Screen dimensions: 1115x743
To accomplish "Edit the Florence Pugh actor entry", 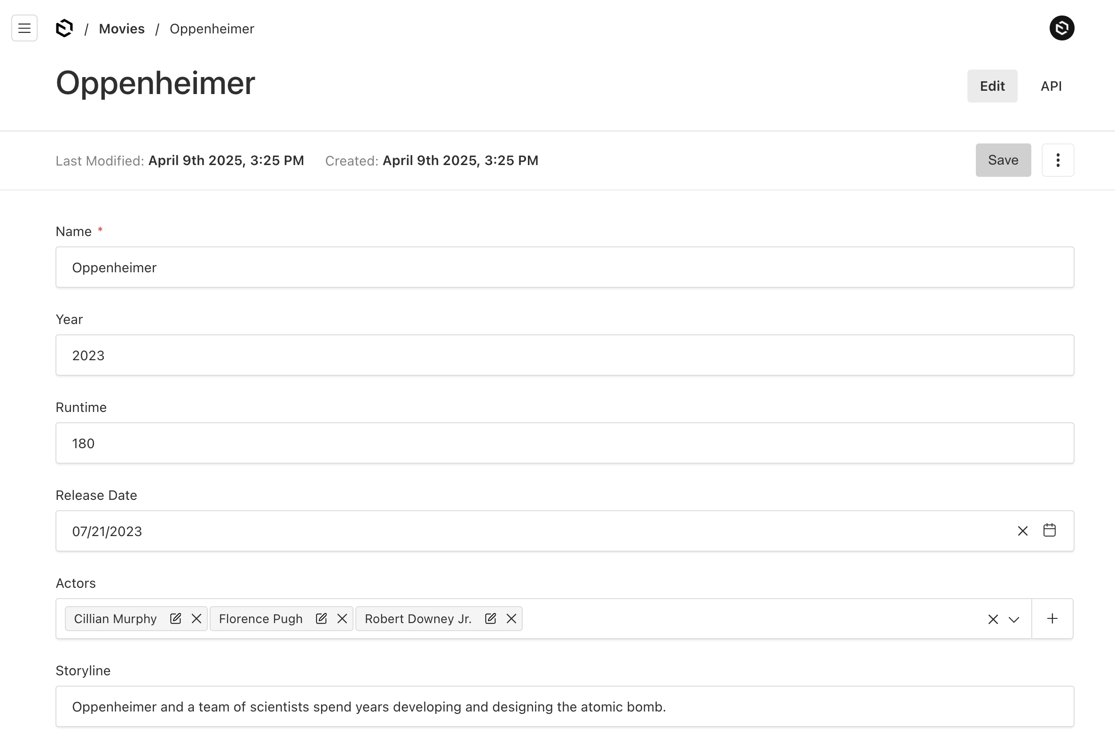I will coord(321,618).
